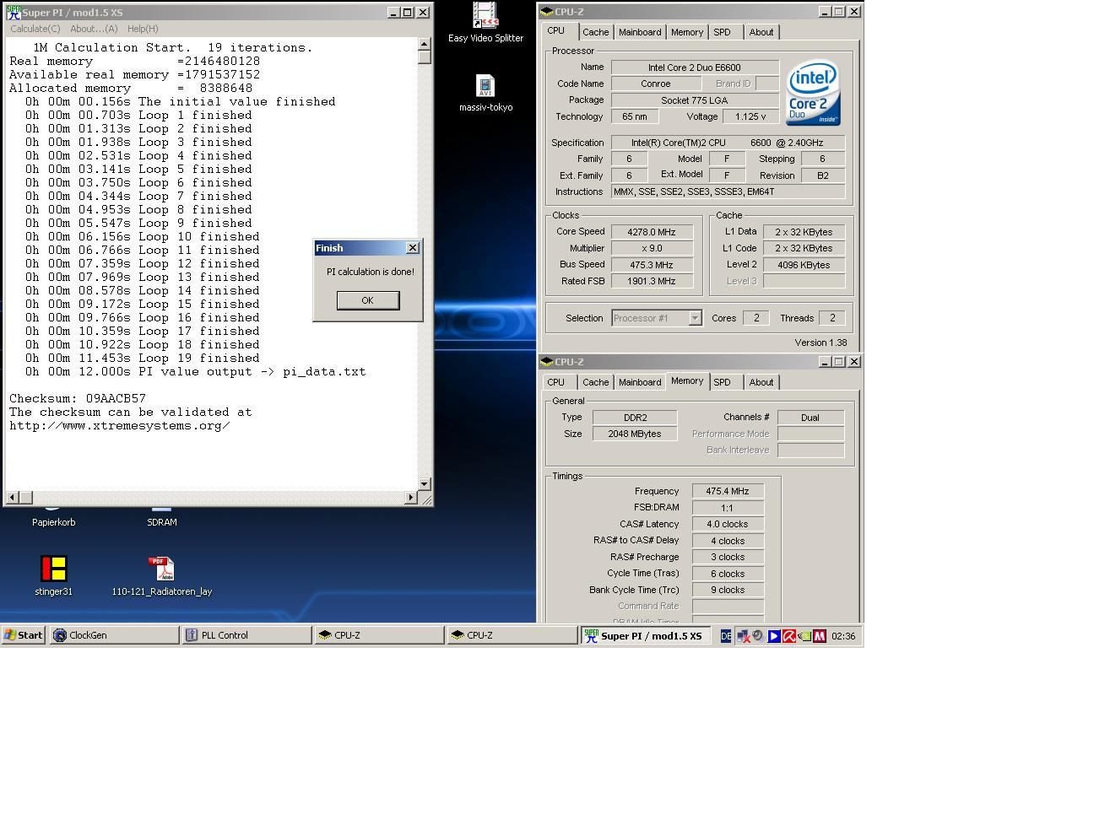Open the Help(H) menu in Super PI

point(143,29)
